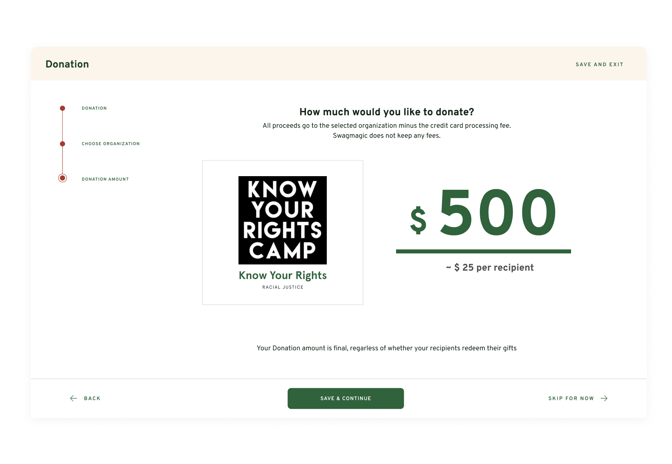The height and width of the screenshot is (464, 672).
Task: Click the Skip For Now arrow icon
Action: 604,398
